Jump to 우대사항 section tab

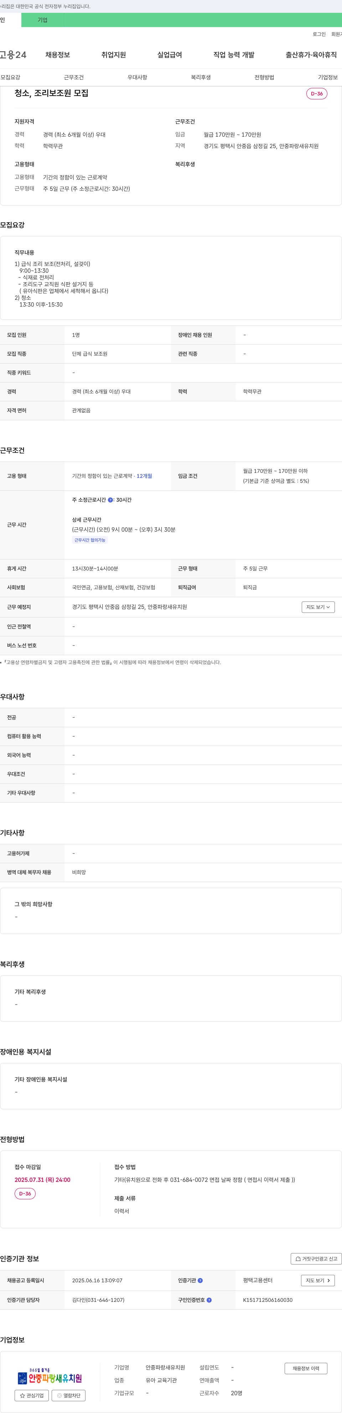coord(137,77)
